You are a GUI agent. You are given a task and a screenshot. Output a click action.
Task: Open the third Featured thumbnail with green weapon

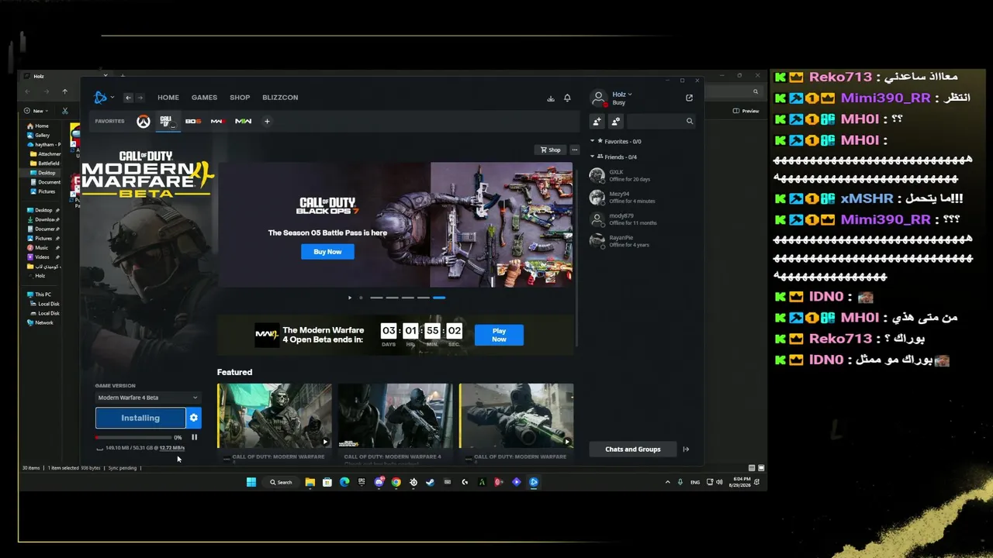click(517, 415)
